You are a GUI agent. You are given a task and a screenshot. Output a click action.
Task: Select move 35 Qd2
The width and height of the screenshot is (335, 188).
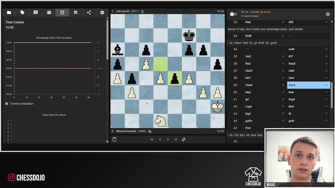click(x=265, y=56)
